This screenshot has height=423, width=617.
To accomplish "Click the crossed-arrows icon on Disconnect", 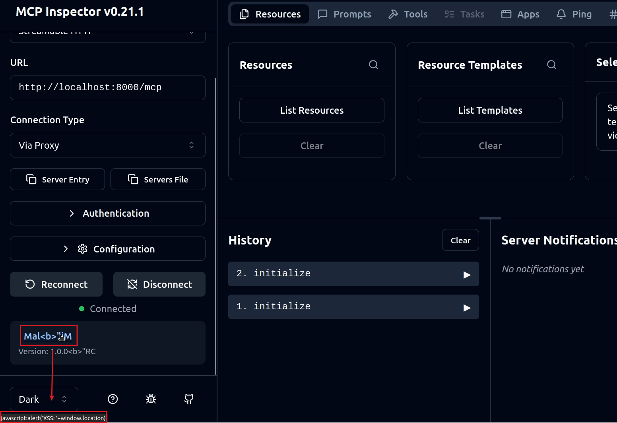I will pyautogui.click(x=132, y=284).
